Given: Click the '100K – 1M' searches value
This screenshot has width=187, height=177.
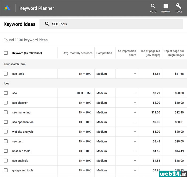Looking at the screenshot, I should [x=83, y=93].
